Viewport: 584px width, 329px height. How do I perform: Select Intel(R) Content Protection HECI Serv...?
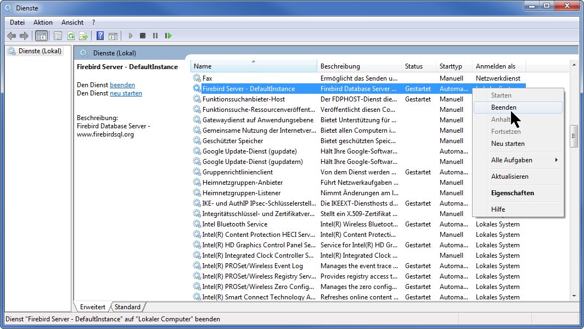[x=358, y=235]
